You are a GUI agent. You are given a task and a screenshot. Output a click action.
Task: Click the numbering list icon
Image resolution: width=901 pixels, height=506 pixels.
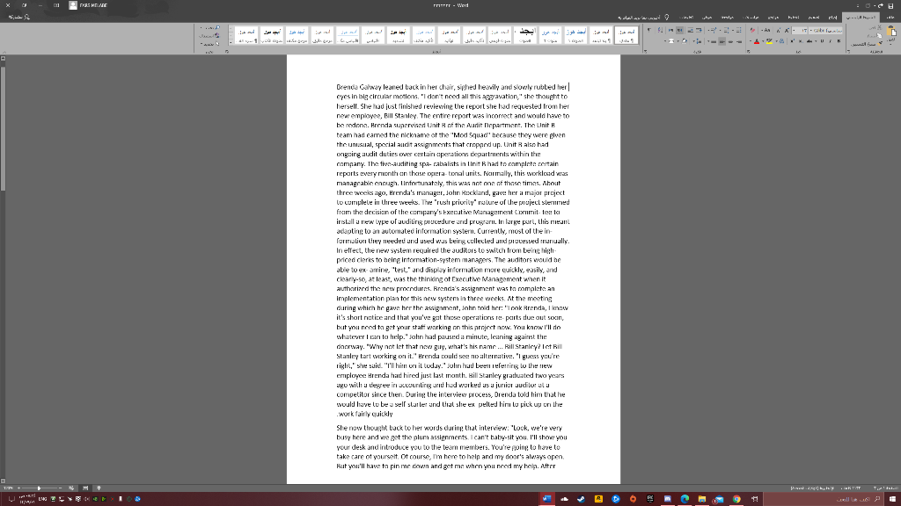click(x=726, y=31)
